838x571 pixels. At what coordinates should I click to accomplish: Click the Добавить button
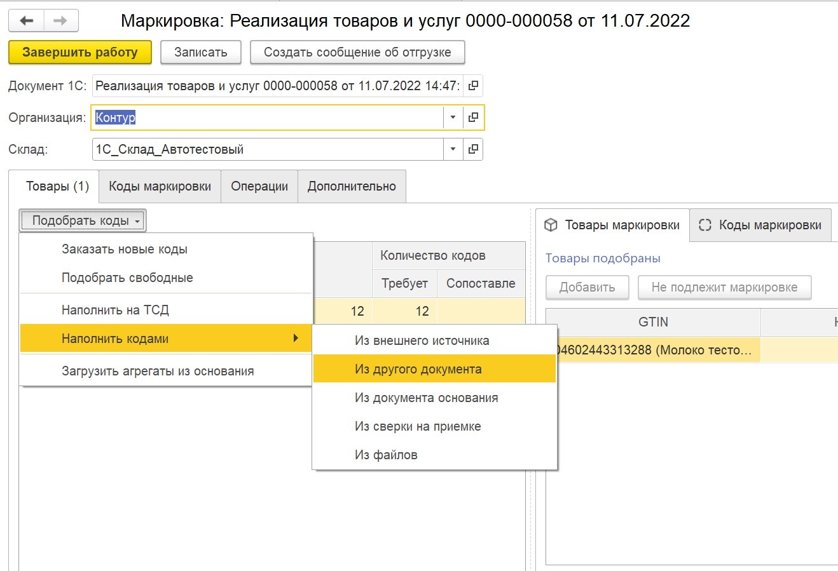click(587, 287)
